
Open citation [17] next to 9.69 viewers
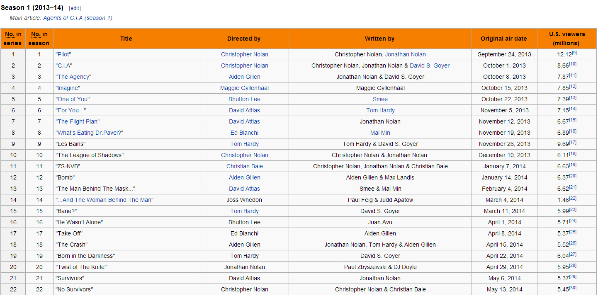(573, 143)
